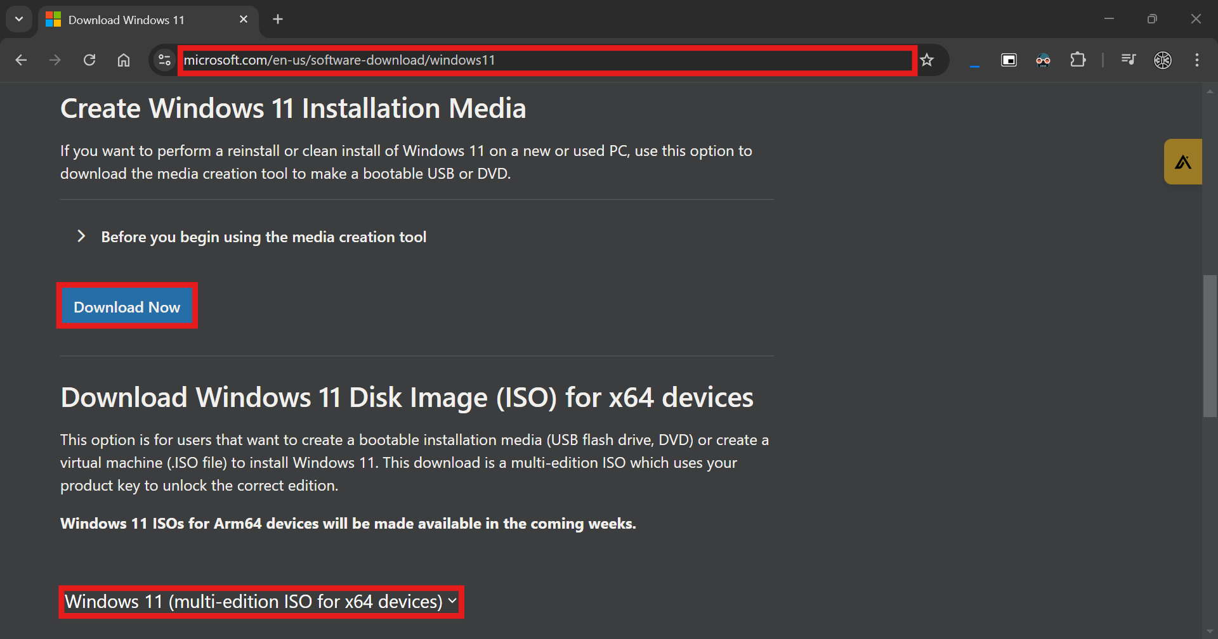
Task: Open a new browser tab
Action: pos(278,20)
